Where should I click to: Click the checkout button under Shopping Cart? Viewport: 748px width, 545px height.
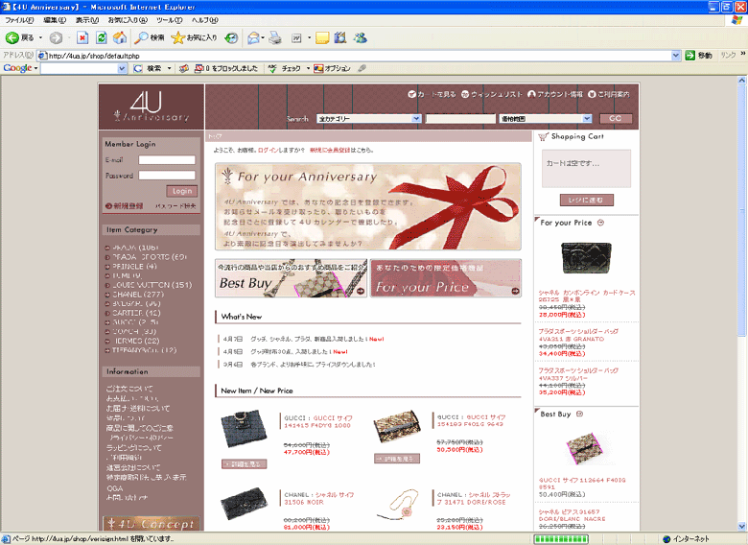586,200
